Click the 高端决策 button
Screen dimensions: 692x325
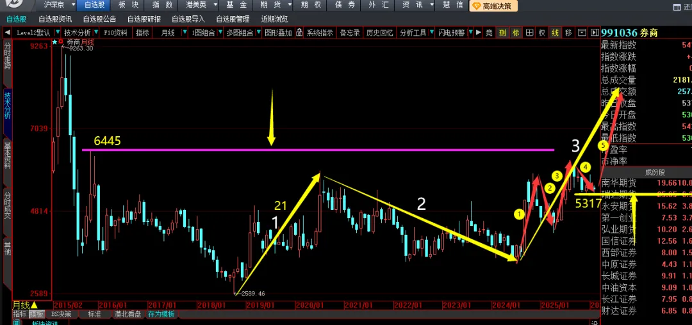493,6
